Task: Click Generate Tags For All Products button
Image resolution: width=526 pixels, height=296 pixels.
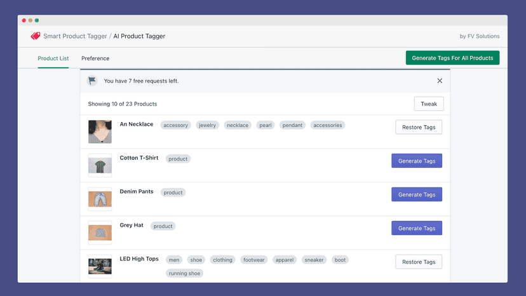Action: [452, 58]
